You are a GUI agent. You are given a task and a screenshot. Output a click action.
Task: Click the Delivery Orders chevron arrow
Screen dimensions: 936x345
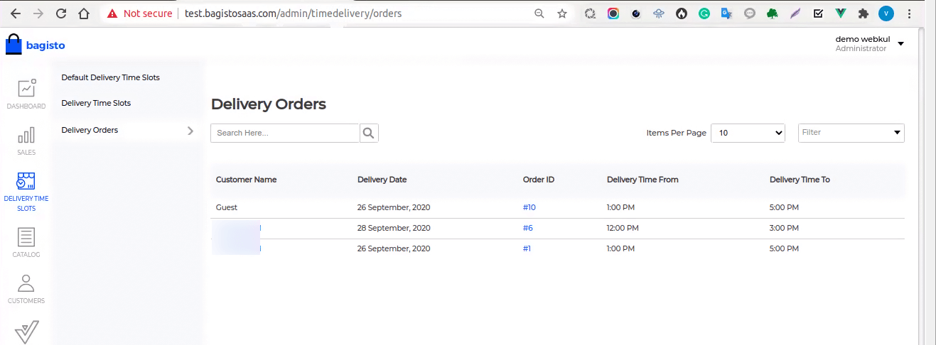(x=190, y=131)
